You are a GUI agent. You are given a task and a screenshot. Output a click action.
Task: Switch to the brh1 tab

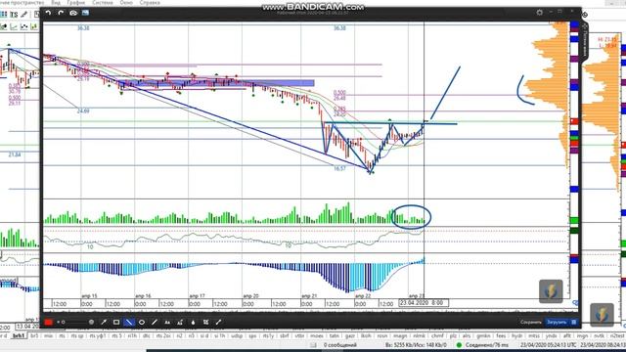pos(19,336)
